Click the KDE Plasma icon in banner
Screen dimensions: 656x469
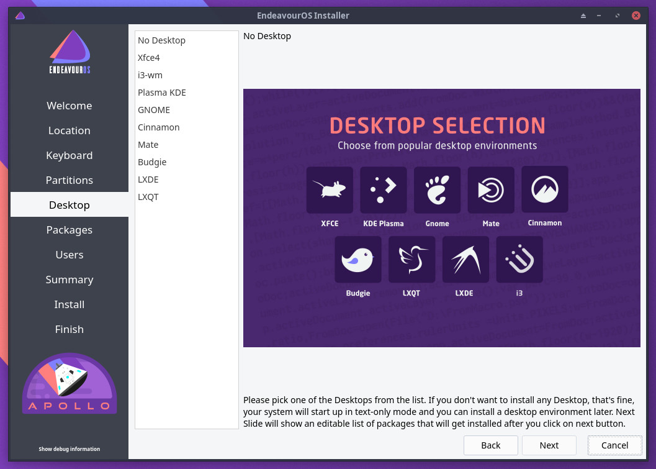click(383, 190)
